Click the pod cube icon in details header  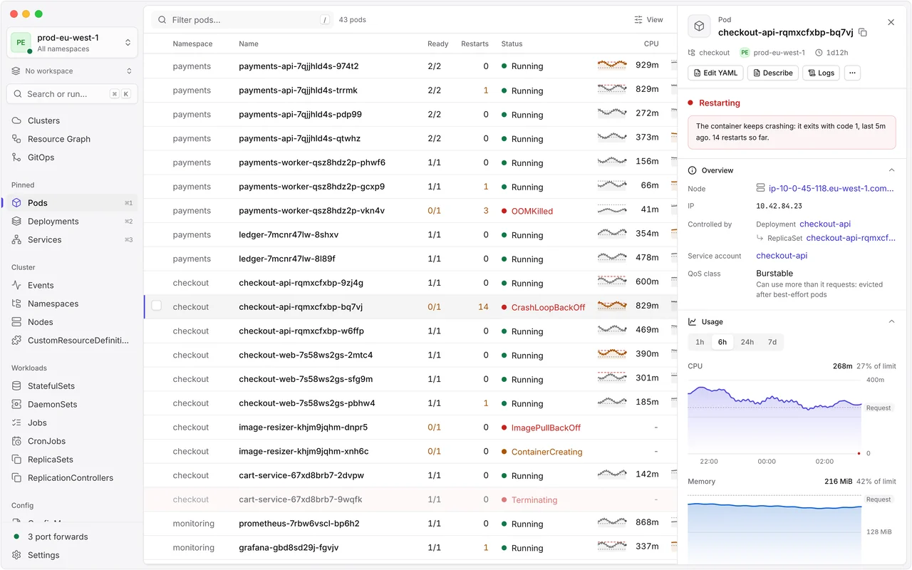pyautogui.click(x=700, y=26)
